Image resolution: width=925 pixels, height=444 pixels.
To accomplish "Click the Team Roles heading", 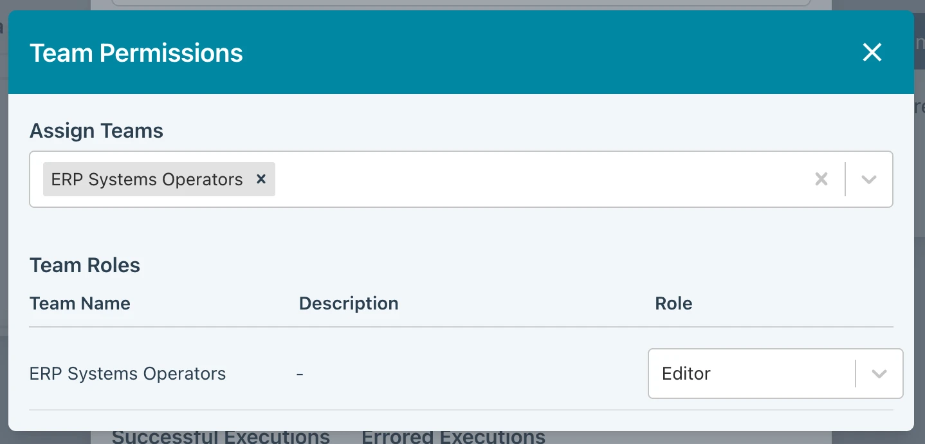I will click(x=85, y=265).
